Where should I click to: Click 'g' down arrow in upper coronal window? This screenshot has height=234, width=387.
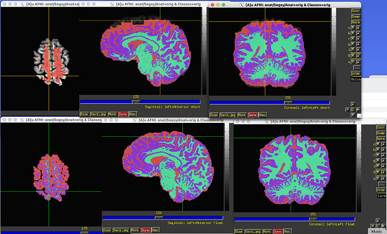pos(353,44)
